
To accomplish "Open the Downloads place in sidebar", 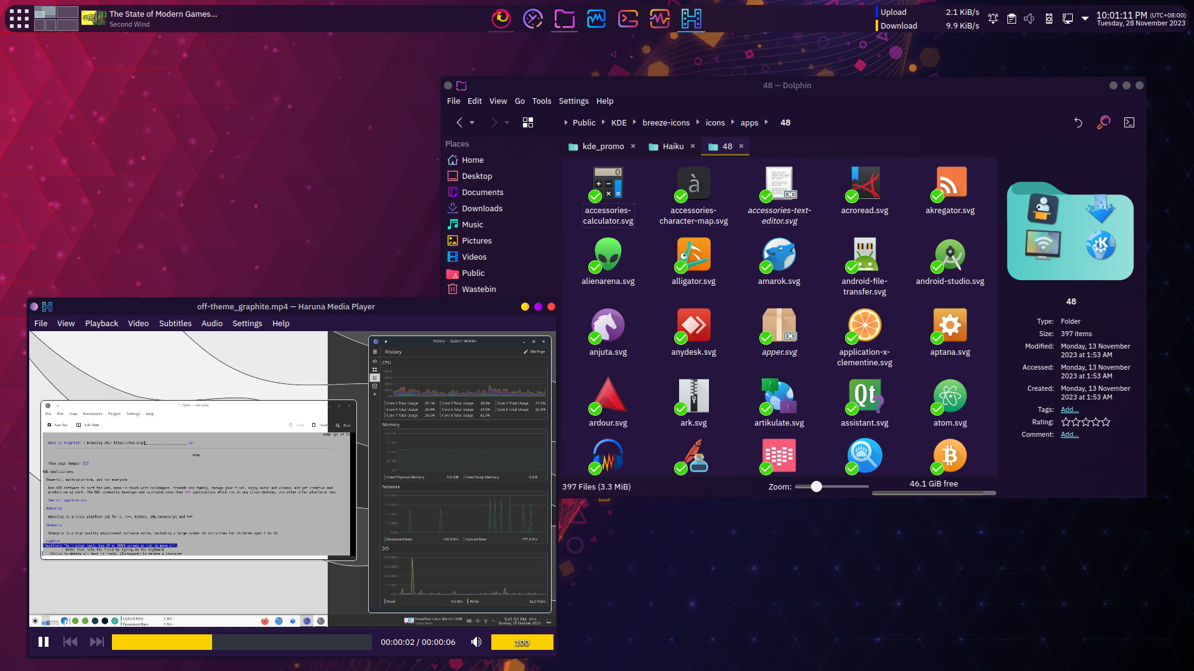I will tap(482, 208).
